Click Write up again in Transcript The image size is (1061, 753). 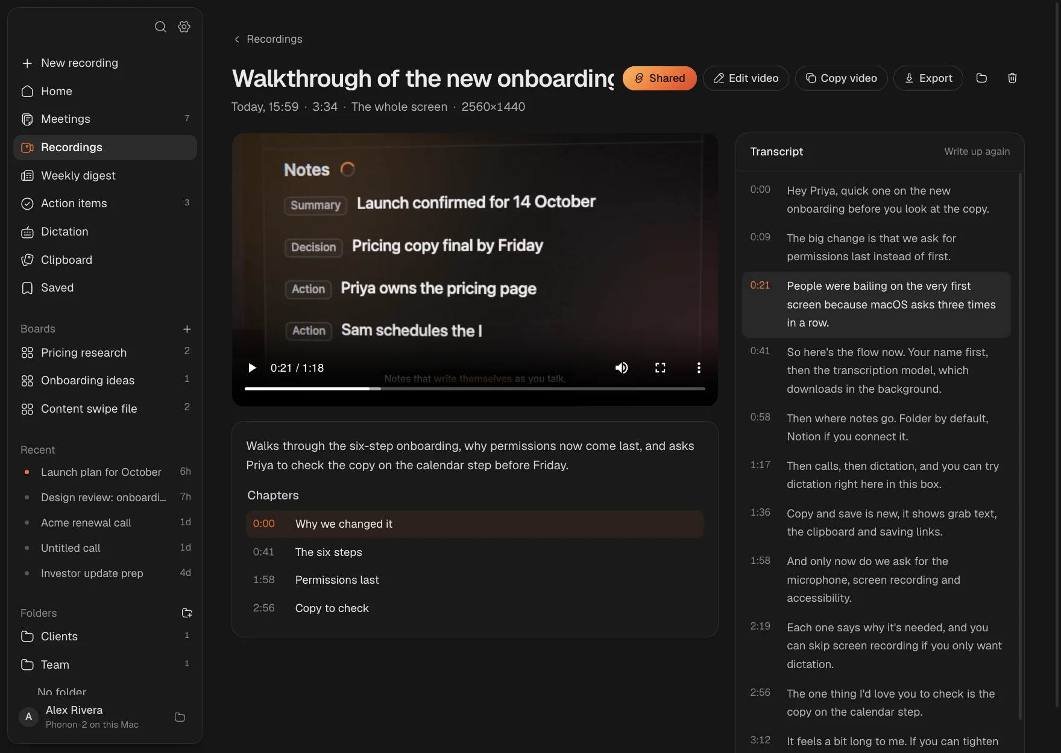[977, 152]
